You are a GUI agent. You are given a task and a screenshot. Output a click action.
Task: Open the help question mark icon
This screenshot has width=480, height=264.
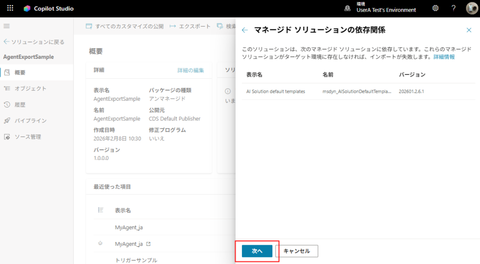point(453,8)
